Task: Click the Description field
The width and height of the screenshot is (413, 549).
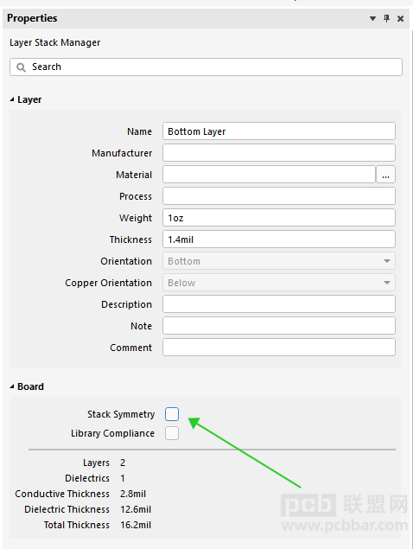Action: point(279,304)
